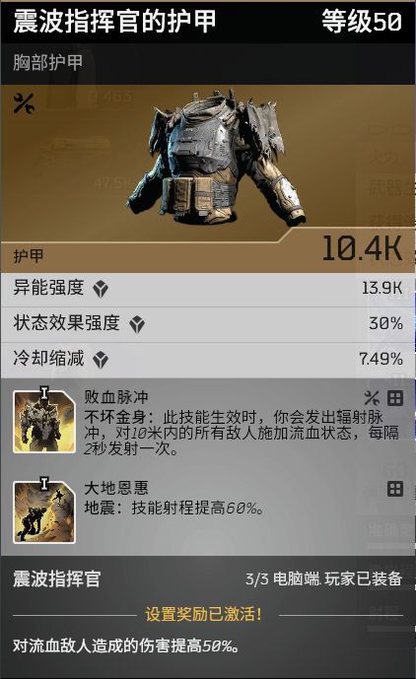Click the crafting tools icon on armor image
Viewport: 416px width, 679px height.
(x=24, y=103)
